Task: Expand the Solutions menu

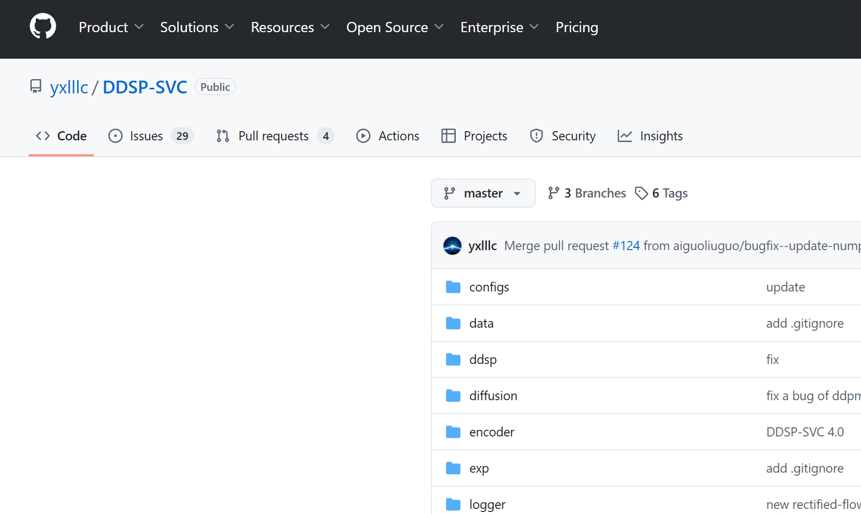Action: point(197,27)
